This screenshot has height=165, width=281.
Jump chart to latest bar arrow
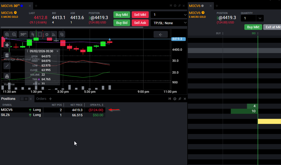[161, 34]
